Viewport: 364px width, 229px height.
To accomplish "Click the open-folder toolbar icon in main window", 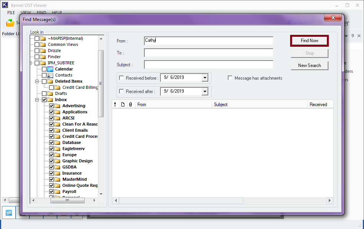I will click(x=10, y=23).
